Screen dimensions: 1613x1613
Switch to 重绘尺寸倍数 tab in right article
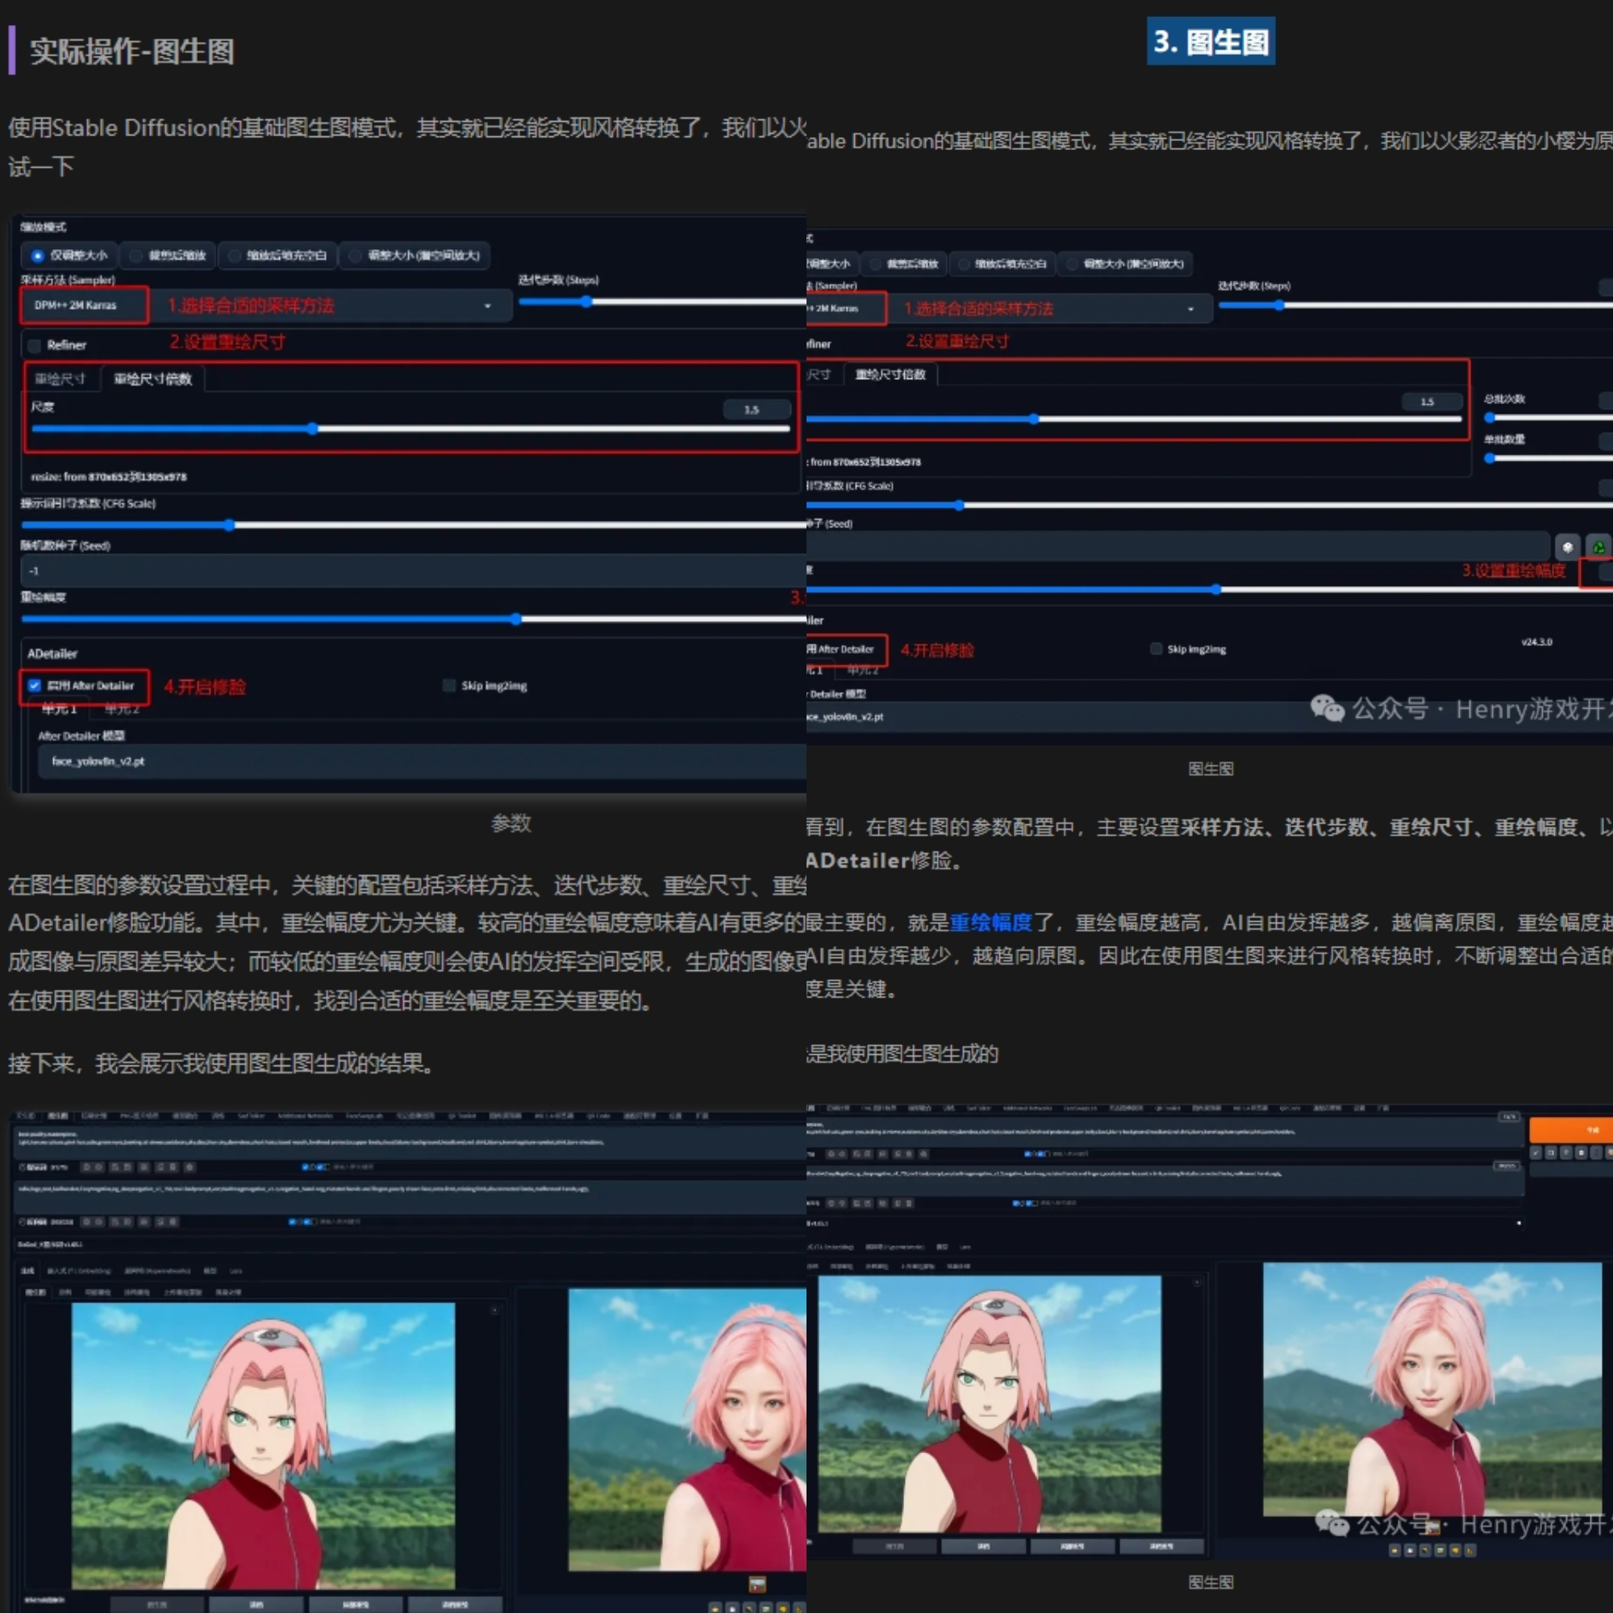[x=890, y=374]
